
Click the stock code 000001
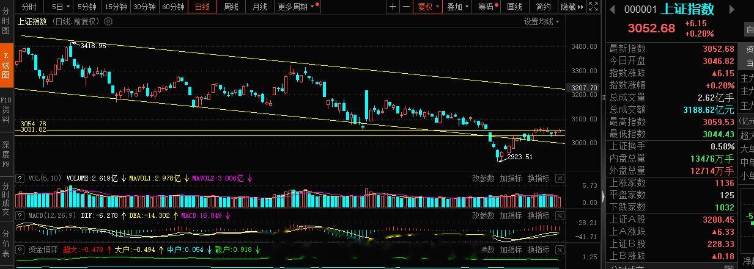click(x=640, y=10)
